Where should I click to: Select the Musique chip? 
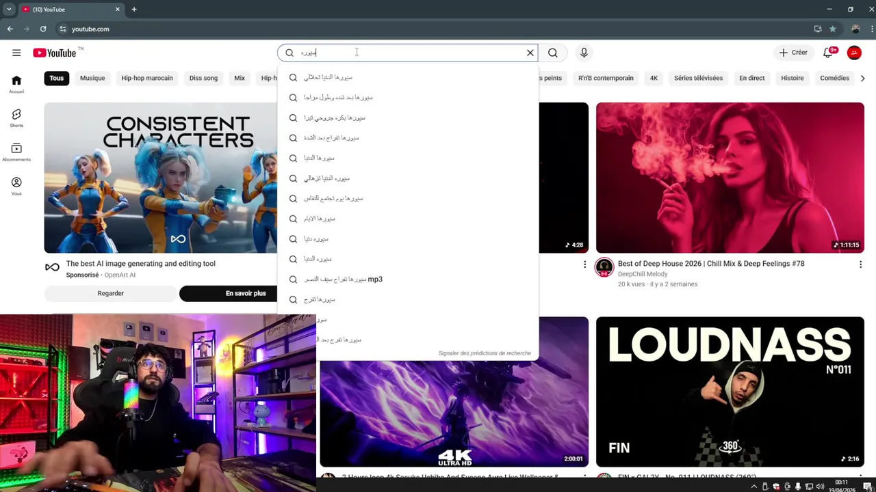pyautogui.click(x=92, y=78)
